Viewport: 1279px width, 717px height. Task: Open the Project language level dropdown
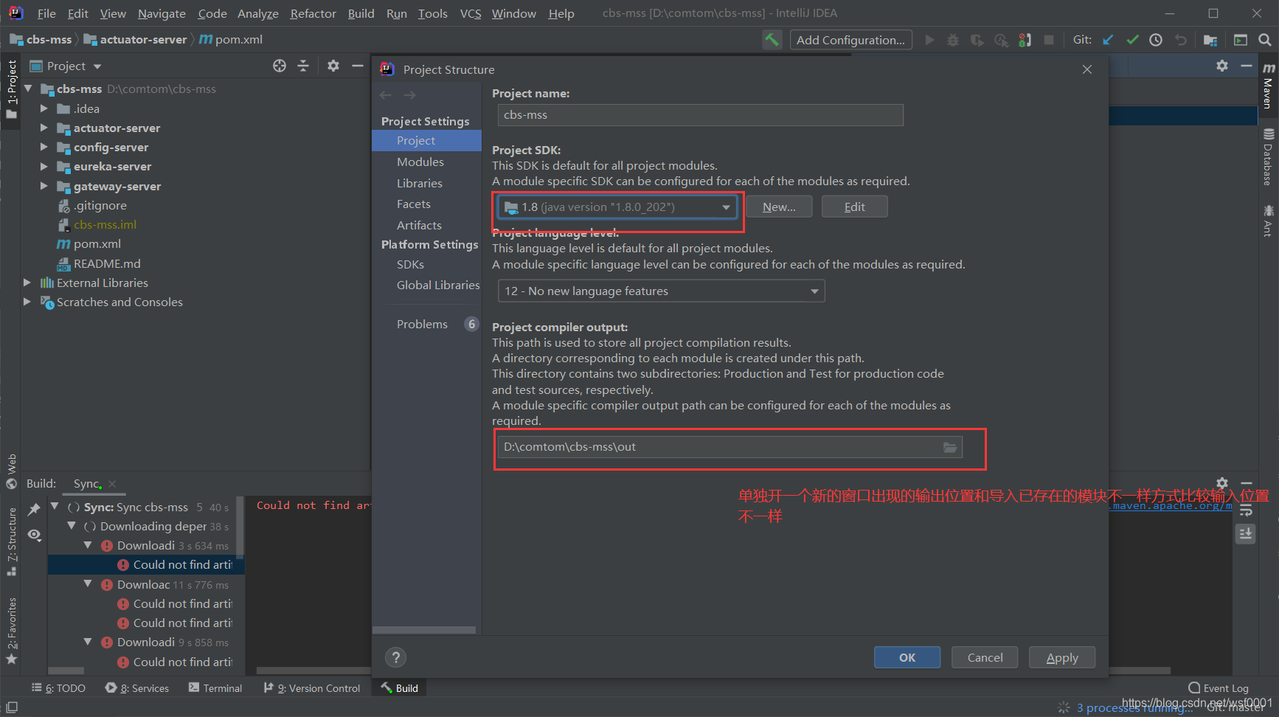coord(661,291)
